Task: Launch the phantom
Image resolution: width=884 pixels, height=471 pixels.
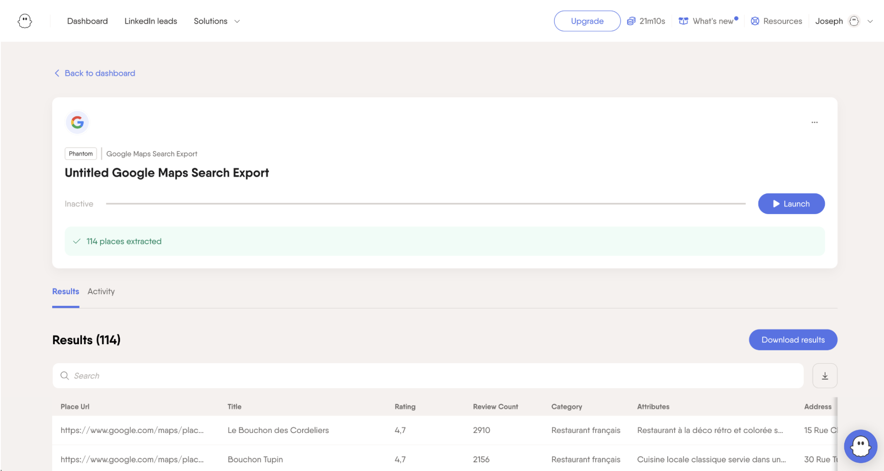Action: coord(791,204)
